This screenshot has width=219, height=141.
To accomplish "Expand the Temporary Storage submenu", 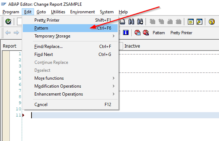I will pyautogui.click(x=71, y=36).
